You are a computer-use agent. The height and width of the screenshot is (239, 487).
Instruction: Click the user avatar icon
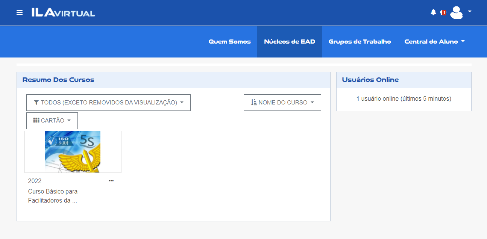click(456, 12)
